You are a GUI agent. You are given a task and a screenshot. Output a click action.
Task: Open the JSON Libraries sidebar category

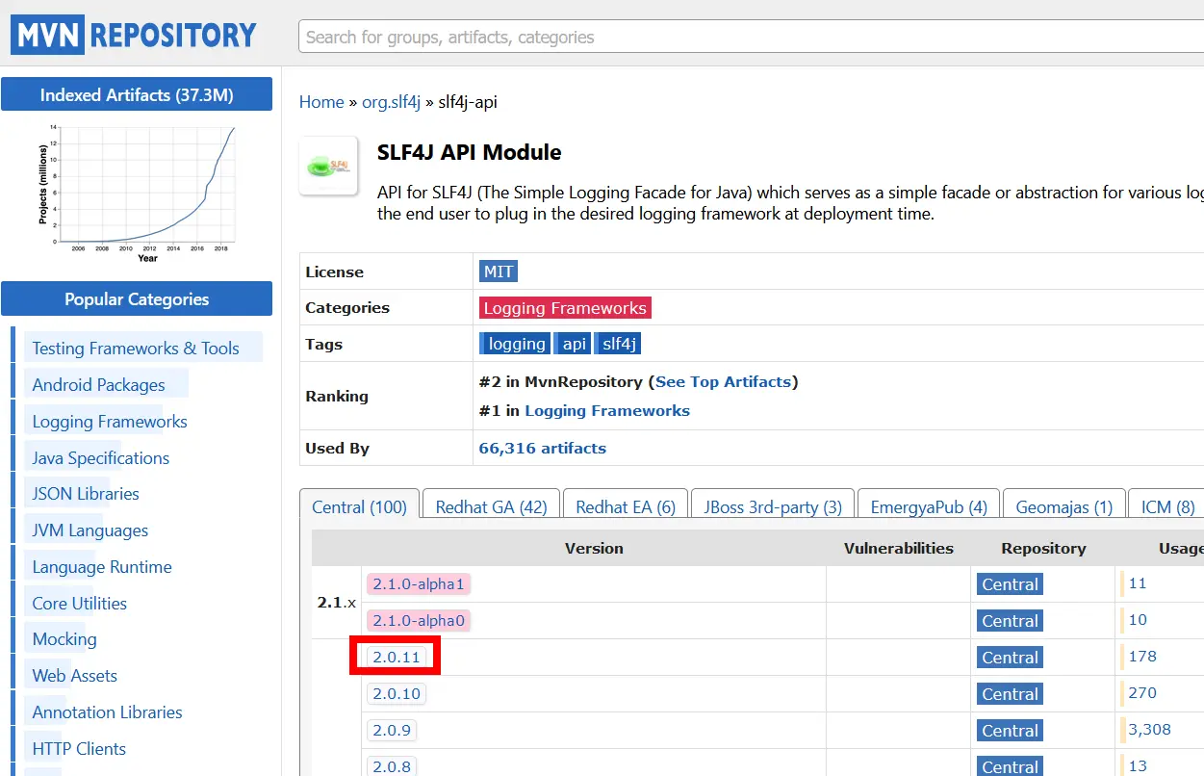(x=86, y=494)
